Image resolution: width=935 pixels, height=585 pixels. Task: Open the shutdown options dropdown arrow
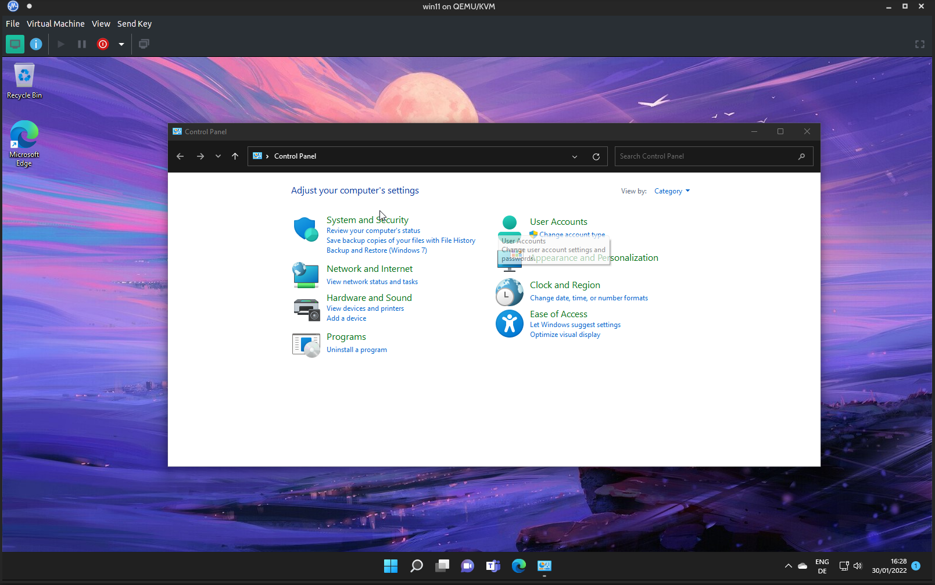click(x=121, y=44)
